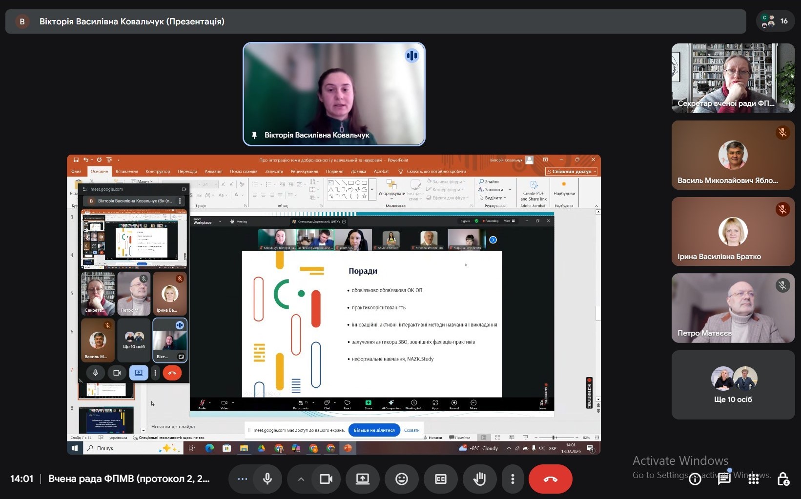Image resolution: width=801 pixels, height=499 pixels.
Task: Open meeting details info icon
Action: click(695, 479)
